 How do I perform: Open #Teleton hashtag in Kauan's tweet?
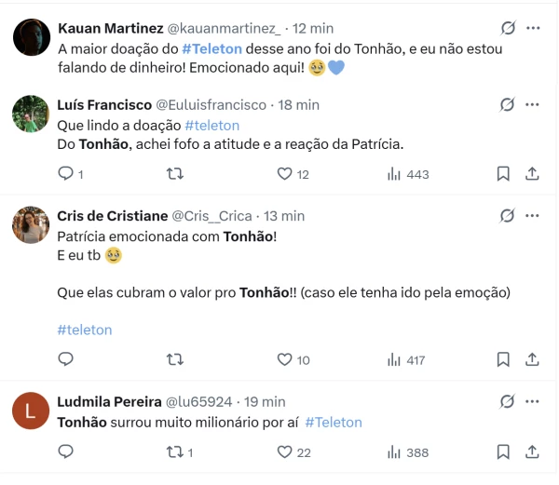pyautogui.click(x=212, y=47)
